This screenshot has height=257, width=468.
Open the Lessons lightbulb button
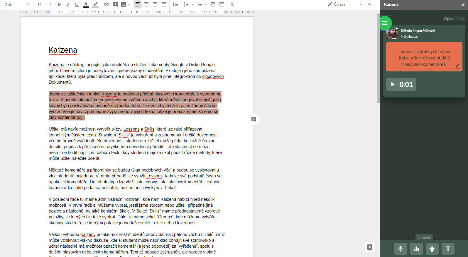coord(432,249)
